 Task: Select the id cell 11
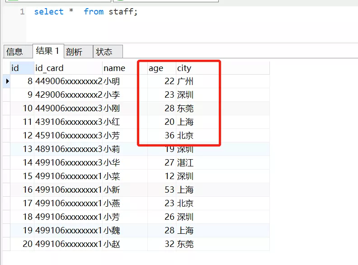pyautogui.click(x=22, y=122)
